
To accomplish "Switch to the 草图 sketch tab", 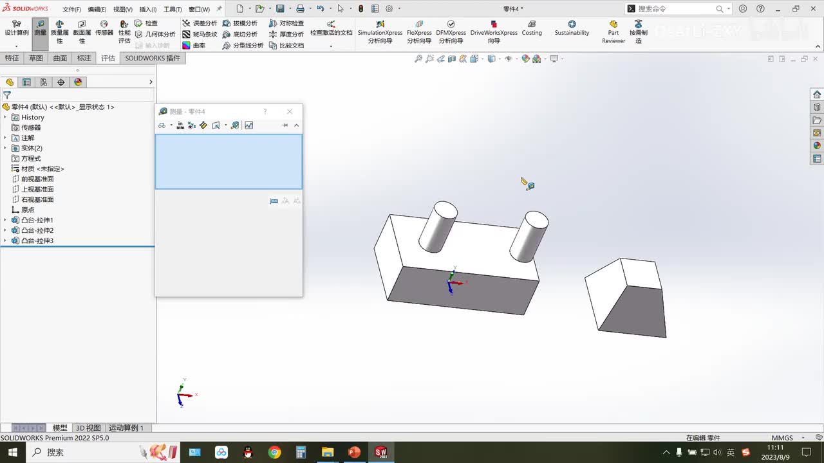I will [36, 58].
